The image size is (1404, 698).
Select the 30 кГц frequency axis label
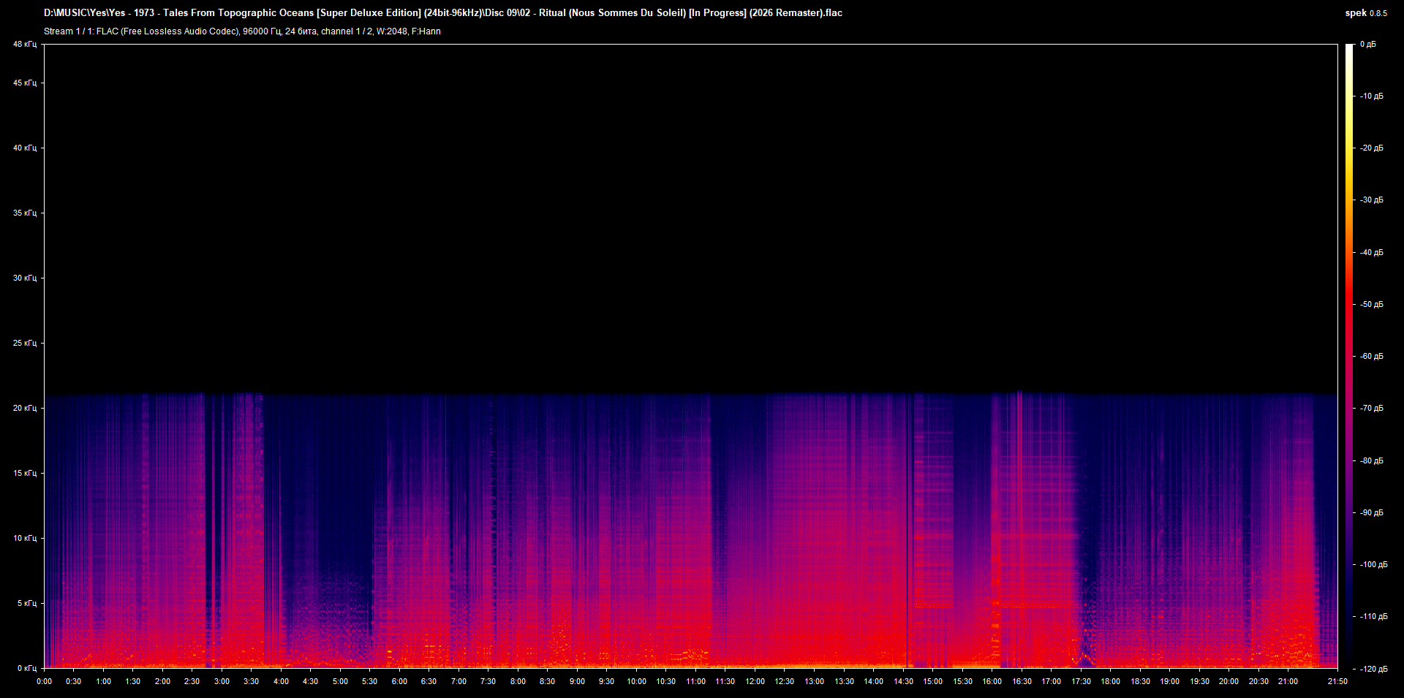[x=25, y=278]
